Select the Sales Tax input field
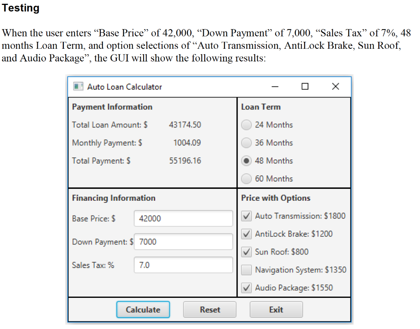420x329 pixels. click(x=183, y=265)
